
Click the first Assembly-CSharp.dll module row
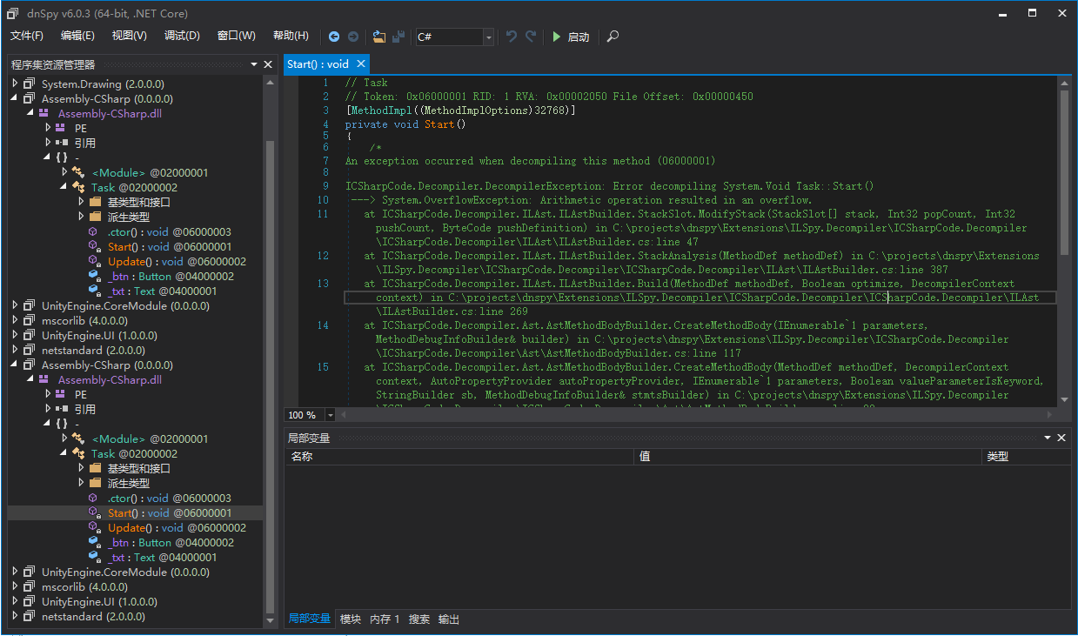pos(110,114)
